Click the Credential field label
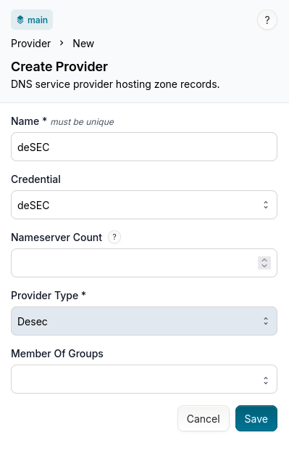This screenshot has height=451, width=289. pyautogui.click(x=36, y=179)
